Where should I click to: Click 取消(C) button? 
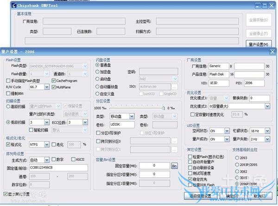pos(260,196)
